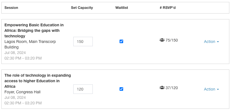Click the 75/150 RSVP count

point(172,40)
